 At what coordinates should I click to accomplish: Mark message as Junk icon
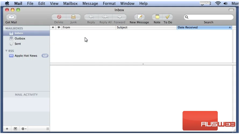click(73, 17)
